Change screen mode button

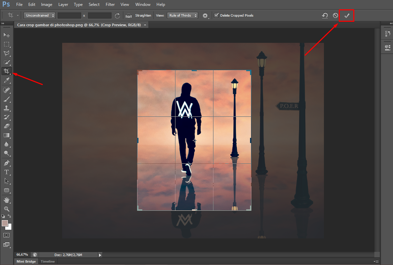7,245
